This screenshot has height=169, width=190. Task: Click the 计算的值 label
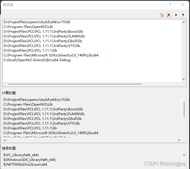pyautogui.click(x=9, y=93)
